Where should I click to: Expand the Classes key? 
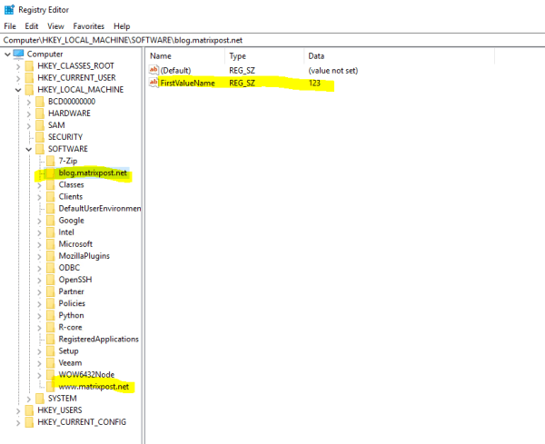(x=39, y=185)
